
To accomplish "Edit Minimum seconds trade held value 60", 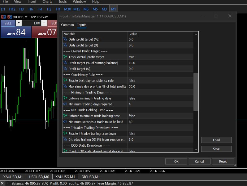I will point(161,122).
